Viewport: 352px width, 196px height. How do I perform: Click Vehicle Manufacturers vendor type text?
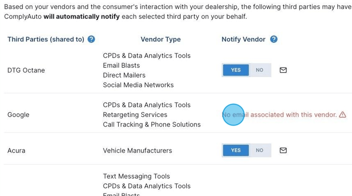point(138,151)
